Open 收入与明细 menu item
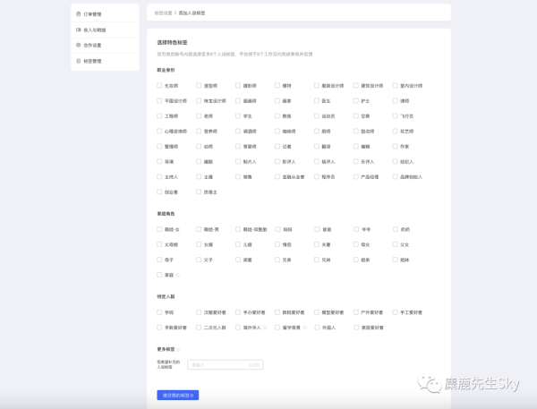The image size is (537, 409). (94, 30)
